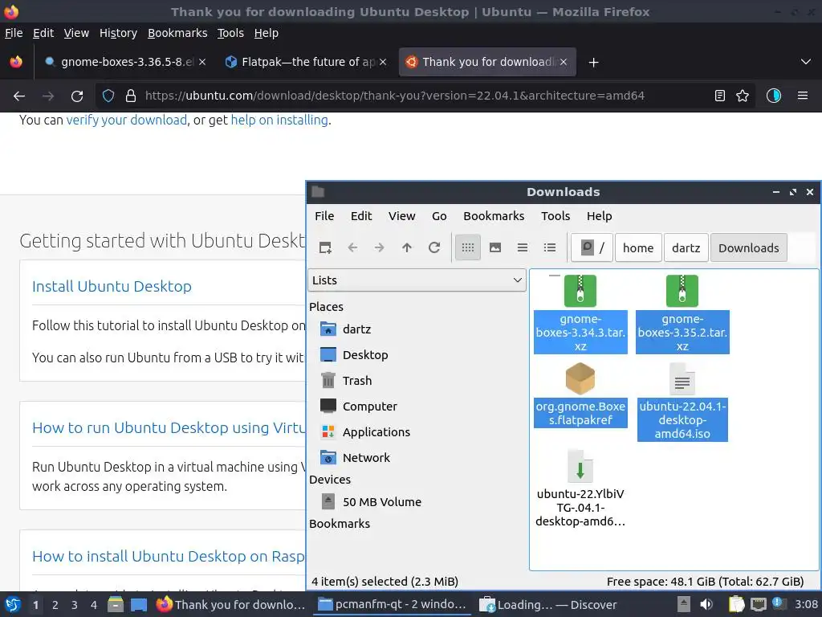List all Firefox tabs with the chevron
Viewport: 822px width, 617px height.
(806, 62)
